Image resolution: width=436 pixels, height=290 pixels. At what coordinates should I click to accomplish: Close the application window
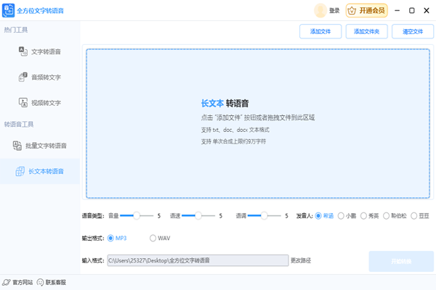pyautogui.click(x=427, y=11)
